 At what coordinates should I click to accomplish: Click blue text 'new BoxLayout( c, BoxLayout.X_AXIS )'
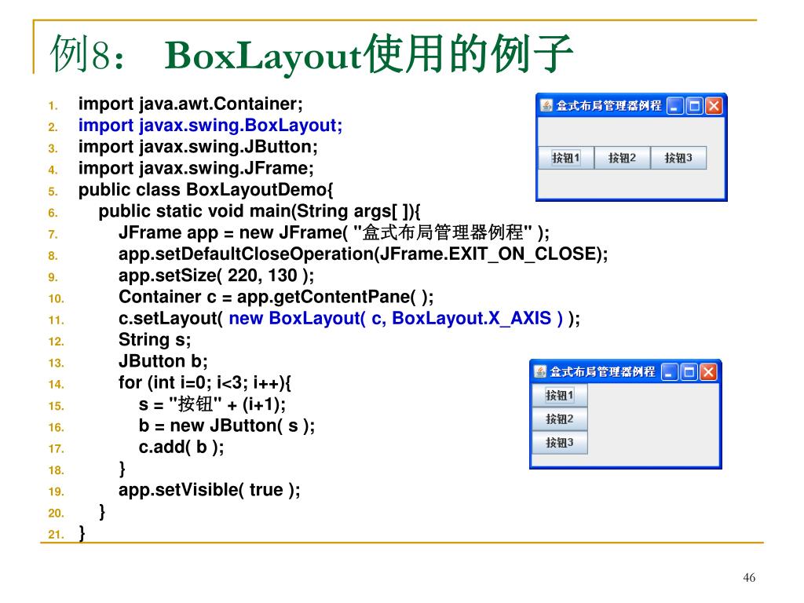(396, 319)
